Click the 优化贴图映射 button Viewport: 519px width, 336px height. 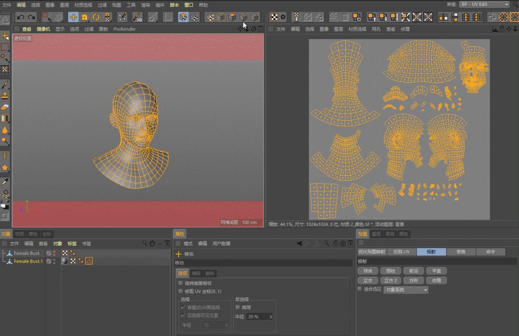point(372,252)
